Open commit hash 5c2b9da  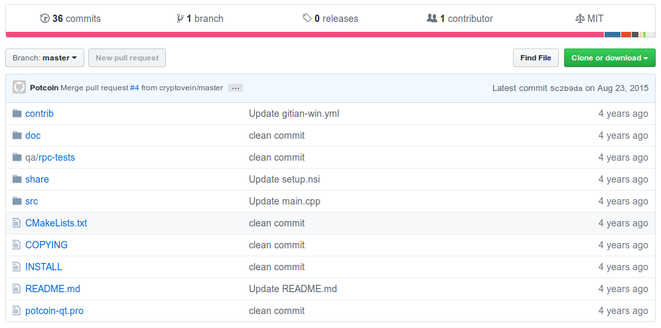pyautogui.click(x=567, y=88)
